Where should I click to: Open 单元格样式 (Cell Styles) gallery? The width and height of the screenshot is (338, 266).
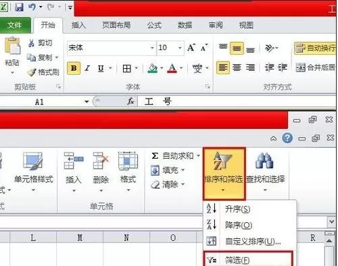tap(33, 171)
